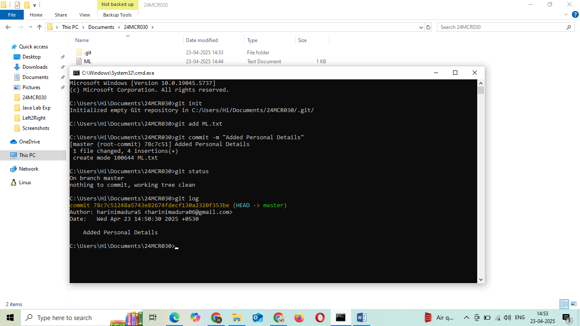
Task: Select Network in navigation pane
Action: (x=28, y=169)
